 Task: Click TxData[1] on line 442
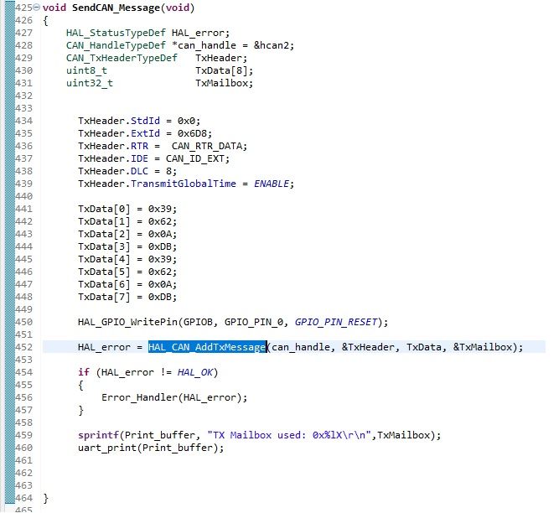(104, 221)
